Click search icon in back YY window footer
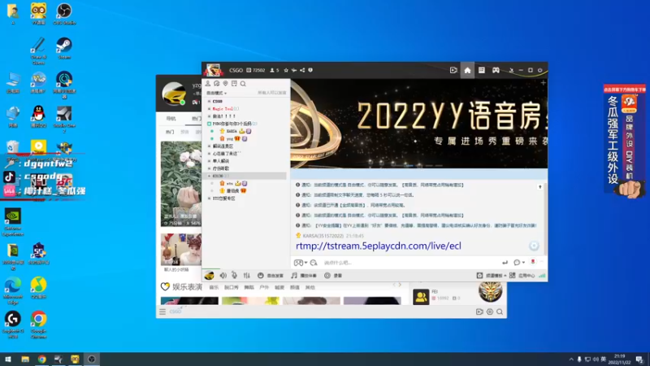This screenshot has height=366, width=650. pos(500,312)
